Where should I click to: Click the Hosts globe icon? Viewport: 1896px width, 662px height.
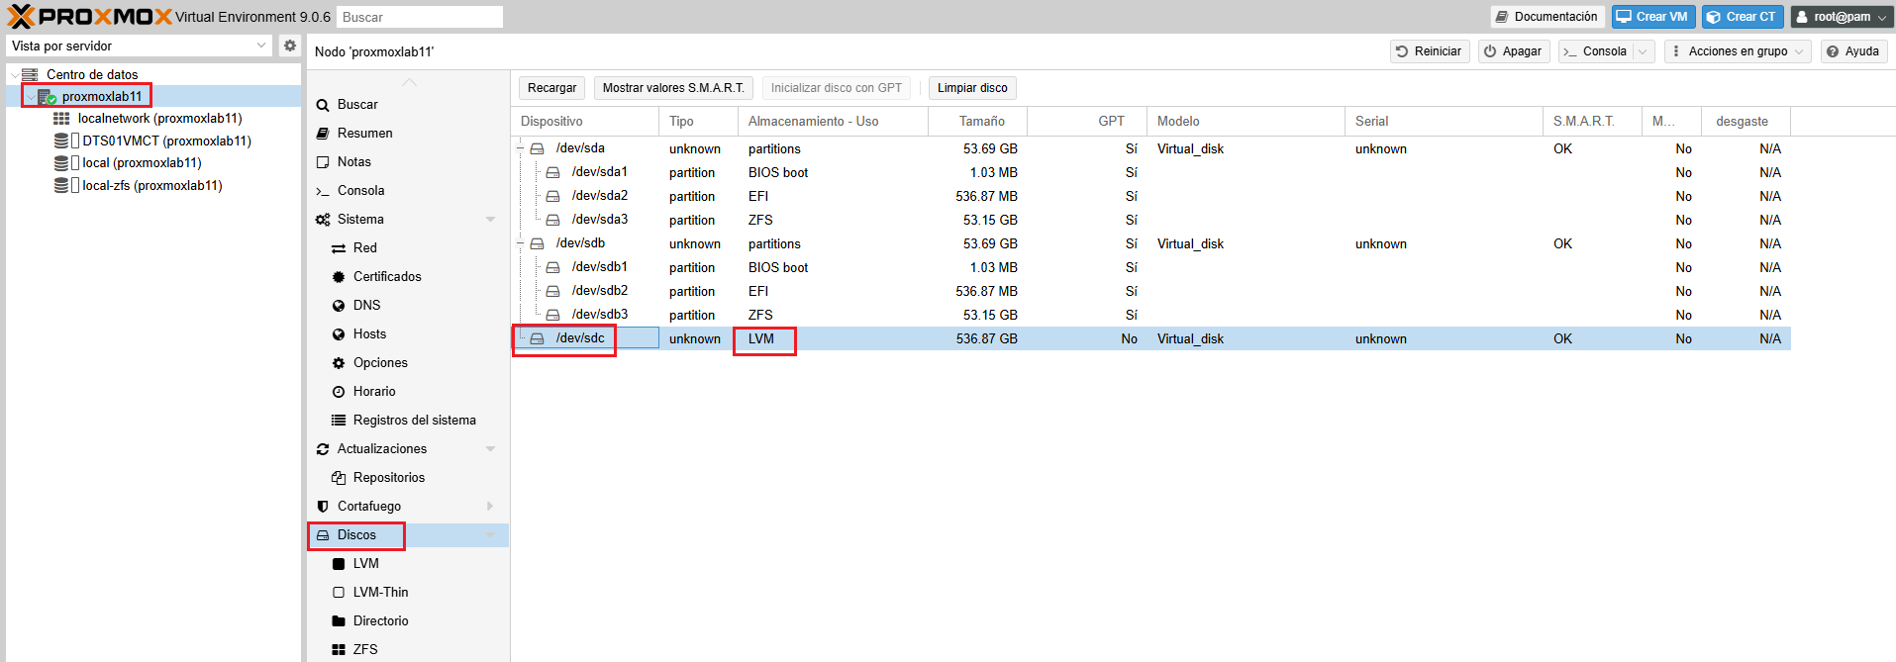coord(339,334)
